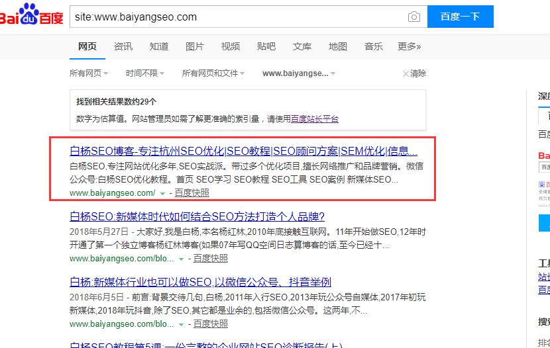Viewport: 550px width, 348px height.
Task: Switch to the 图片 tab
Action: click(x=195, y=46)
